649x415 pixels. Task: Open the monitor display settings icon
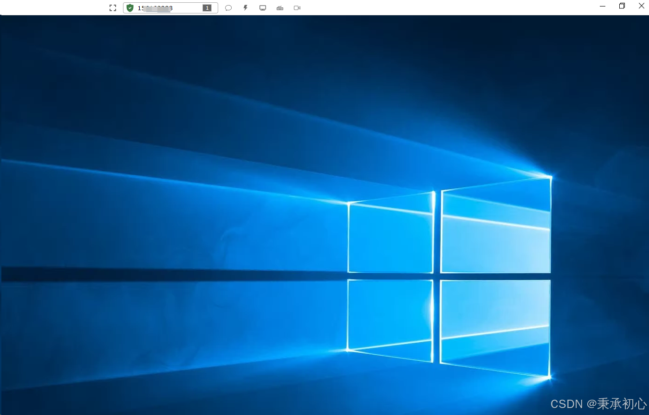[x=263, y=8]
